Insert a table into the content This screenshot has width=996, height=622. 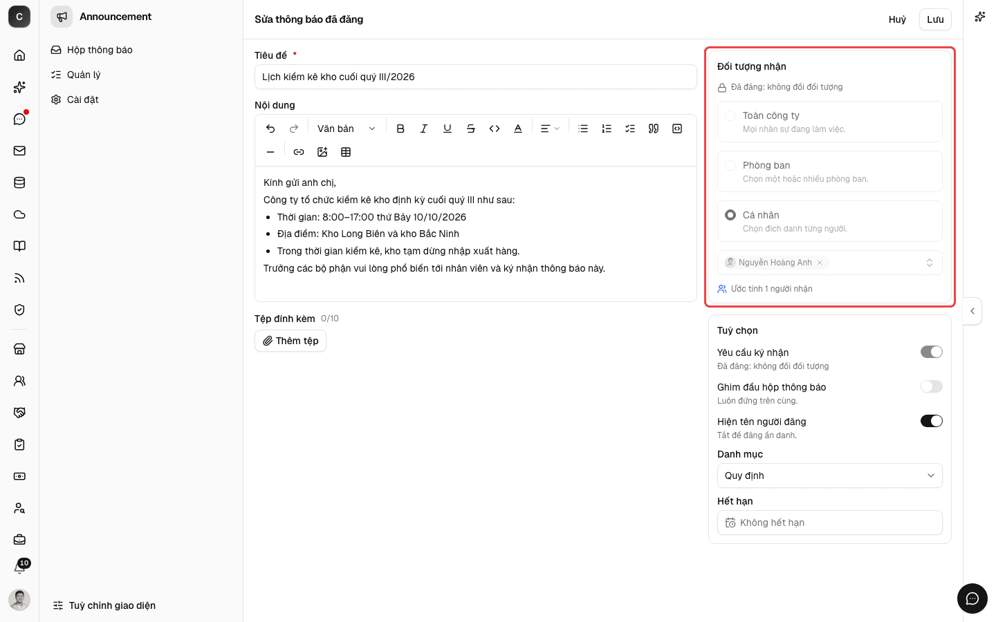pyautogui.click(x=346, y=152)
